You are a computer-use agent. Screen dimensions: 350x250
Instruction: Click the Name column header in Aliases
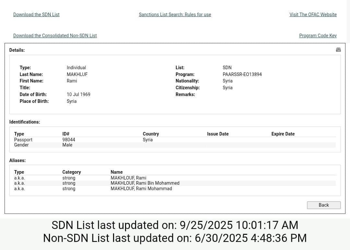[117, 172]
